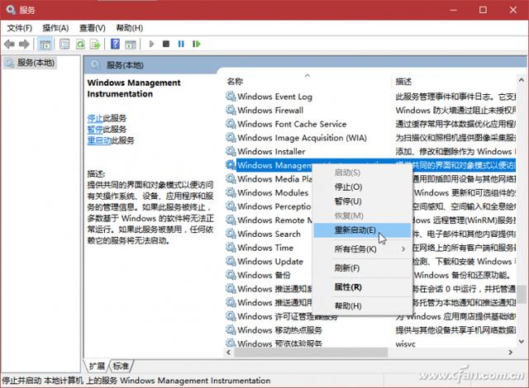The image size is (529, 388).
Task: Switch to the 标准 tab
Action: click(121, 366)
